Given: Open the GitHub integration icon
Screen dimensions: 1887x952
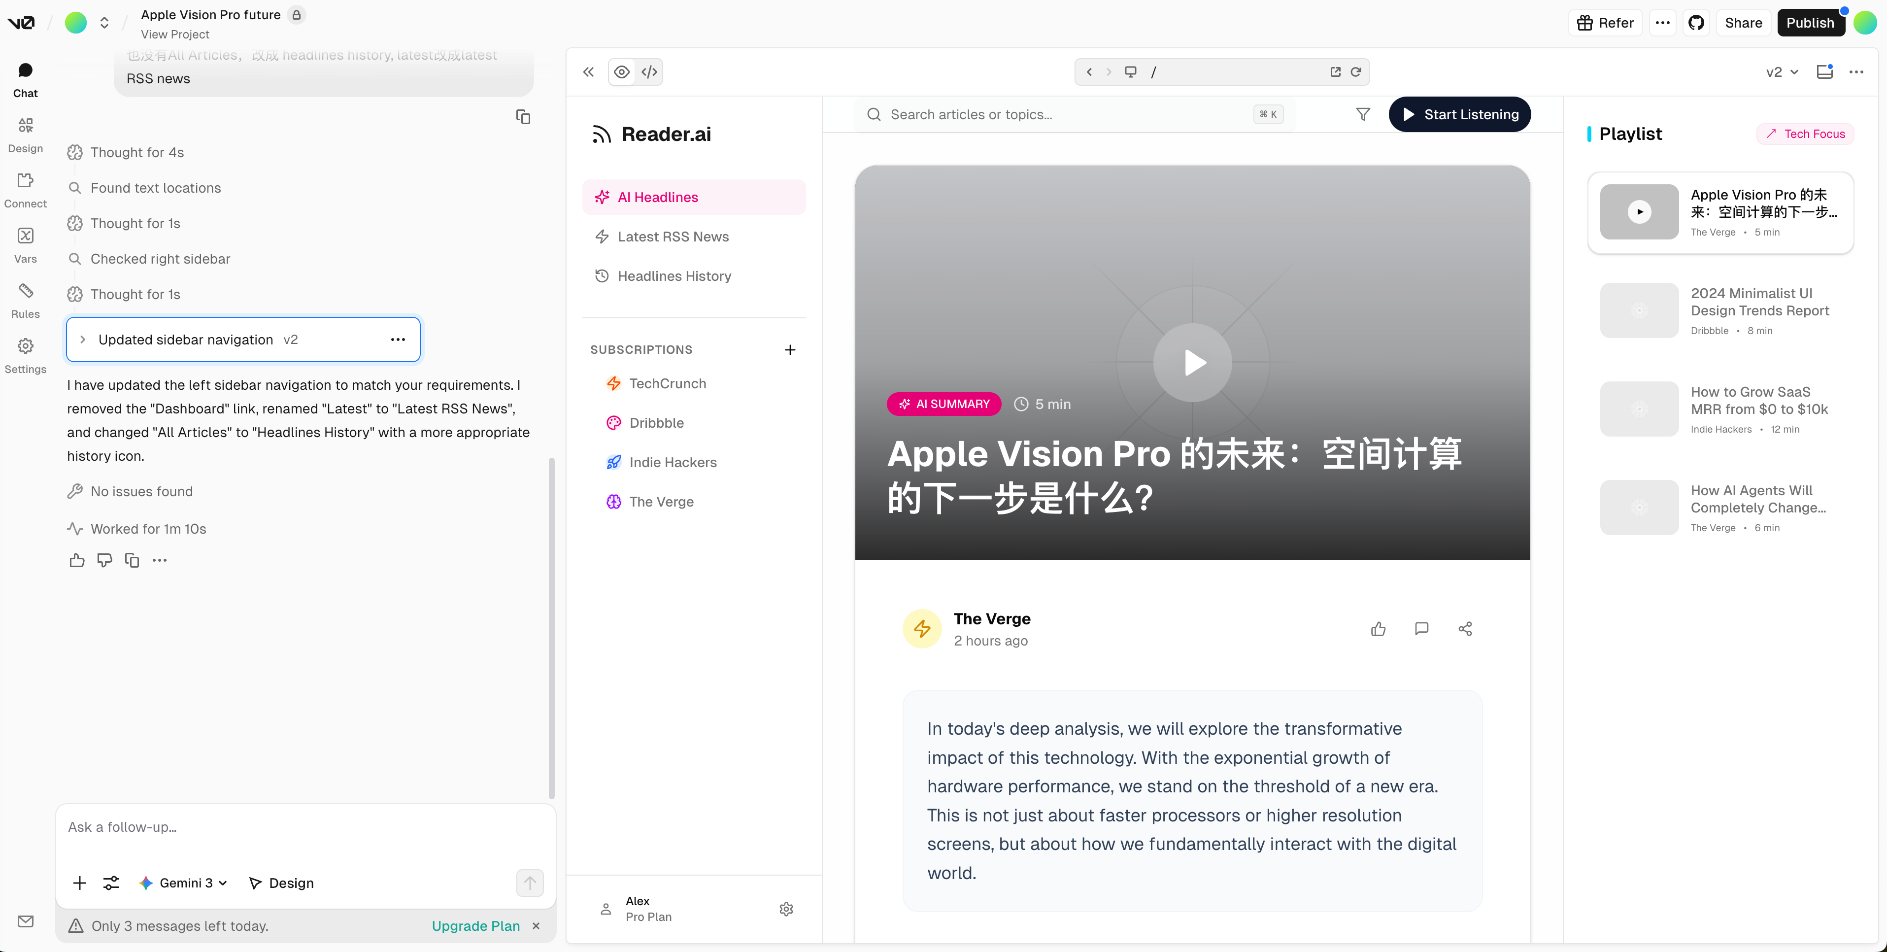Looking at the screenshot, I should tap(1696, 23).
